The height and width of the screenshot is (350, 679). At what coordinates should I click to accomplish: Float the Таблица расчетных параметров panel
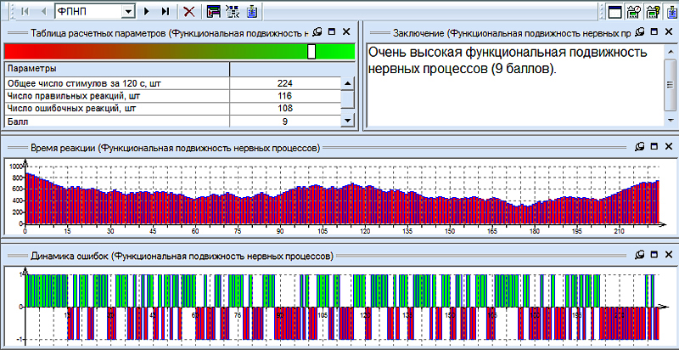317,32
